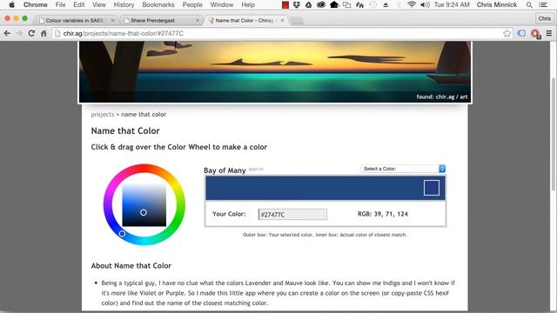Viewport: 557px width, 313px height.
Task: Click the red square menu bar icon
Action: pos(285,4)
